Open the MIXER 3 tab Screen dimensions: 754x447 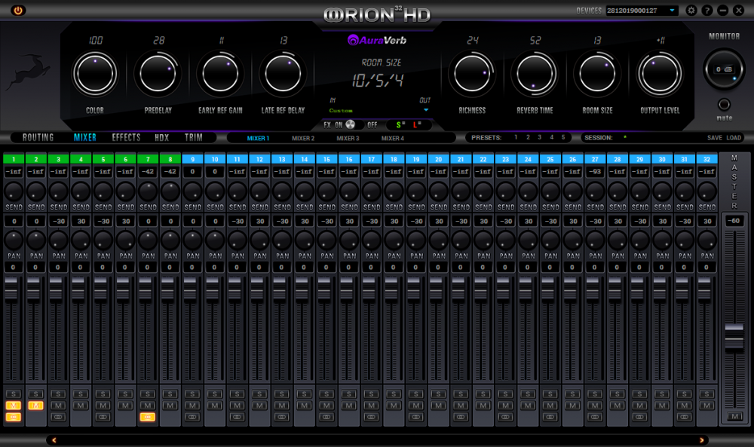click(x=348, y=139)
